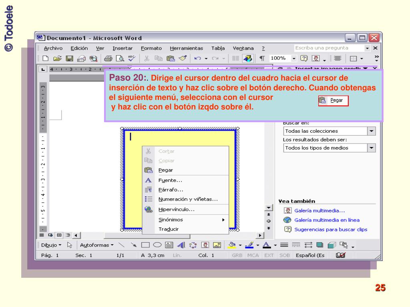The width and height of the screenshot is (410, 307).
Task: Click the Undo arrow icon
Action: [x=197, y=58]
